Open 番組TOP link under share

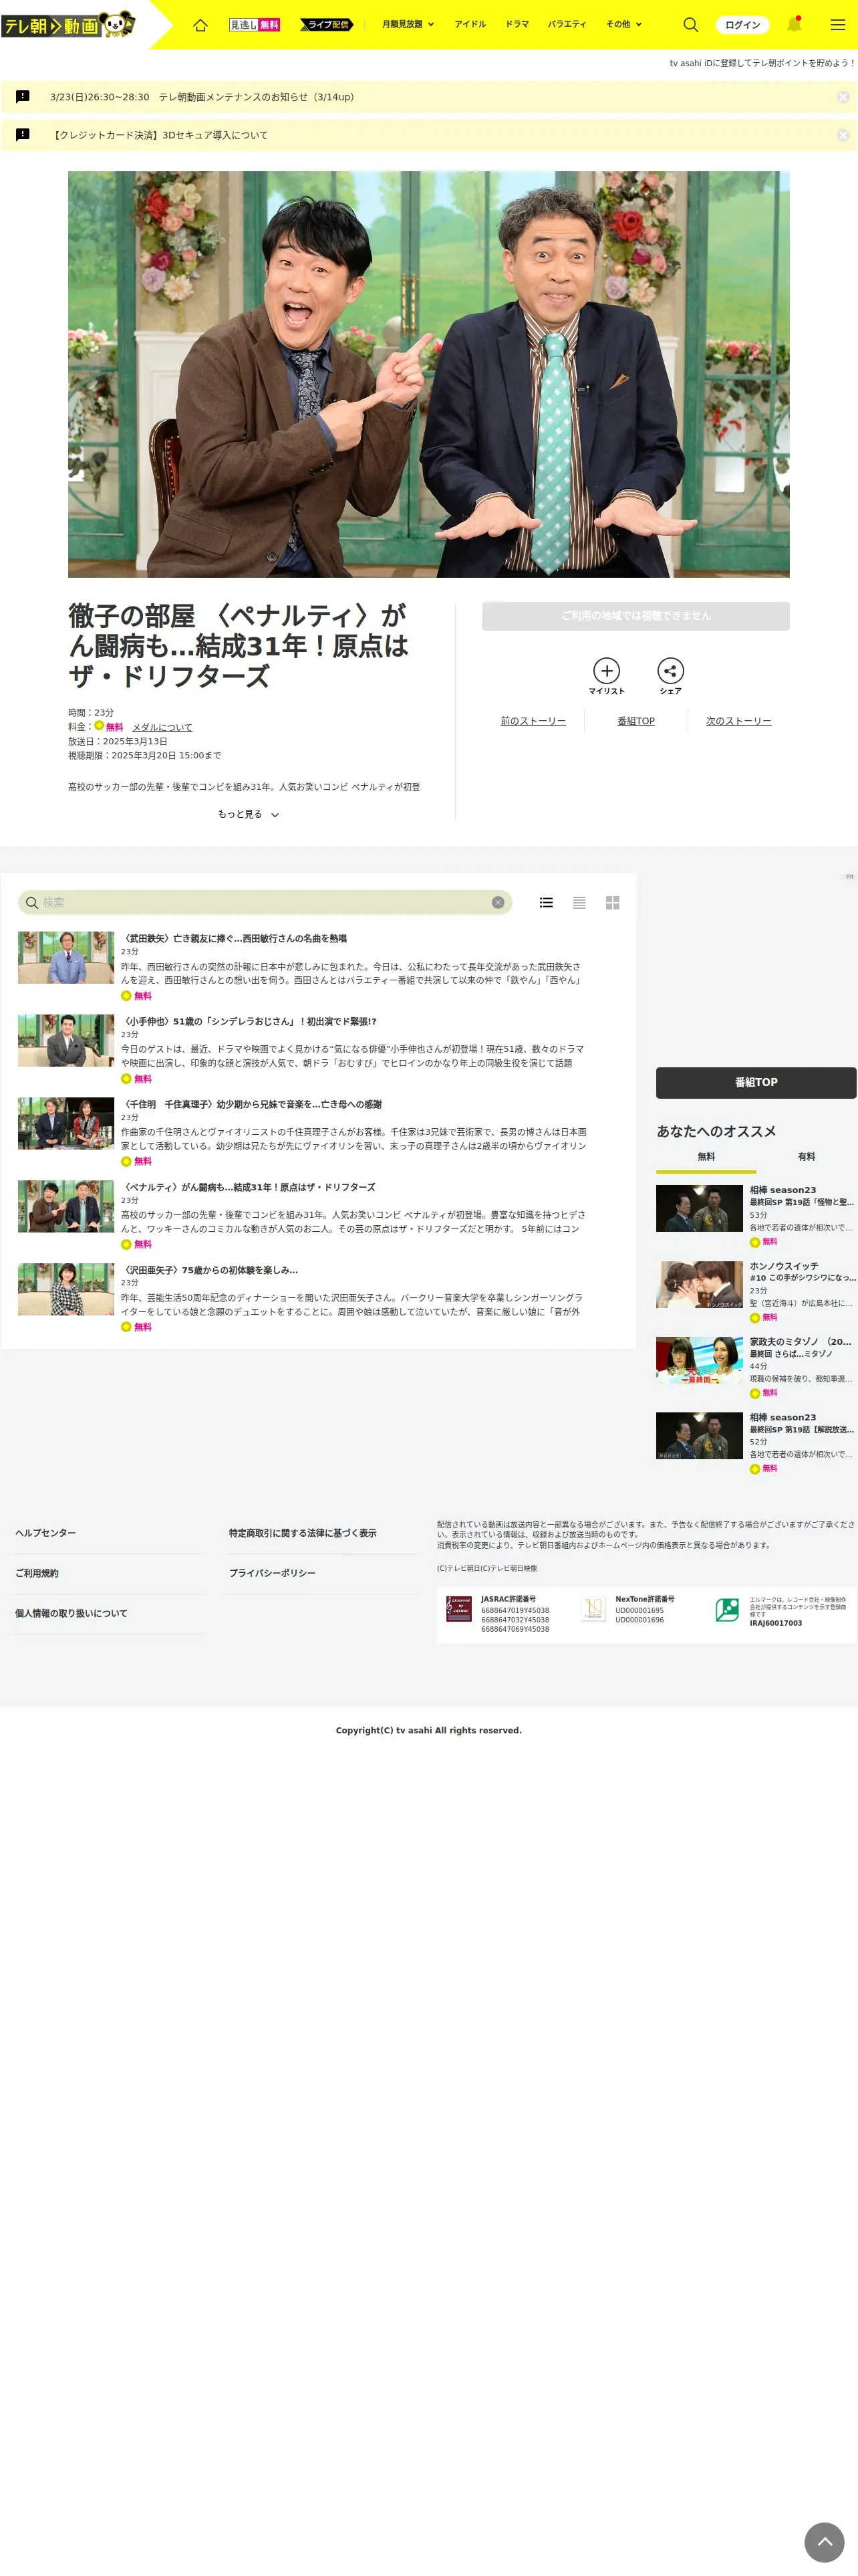tap(636, 721)
